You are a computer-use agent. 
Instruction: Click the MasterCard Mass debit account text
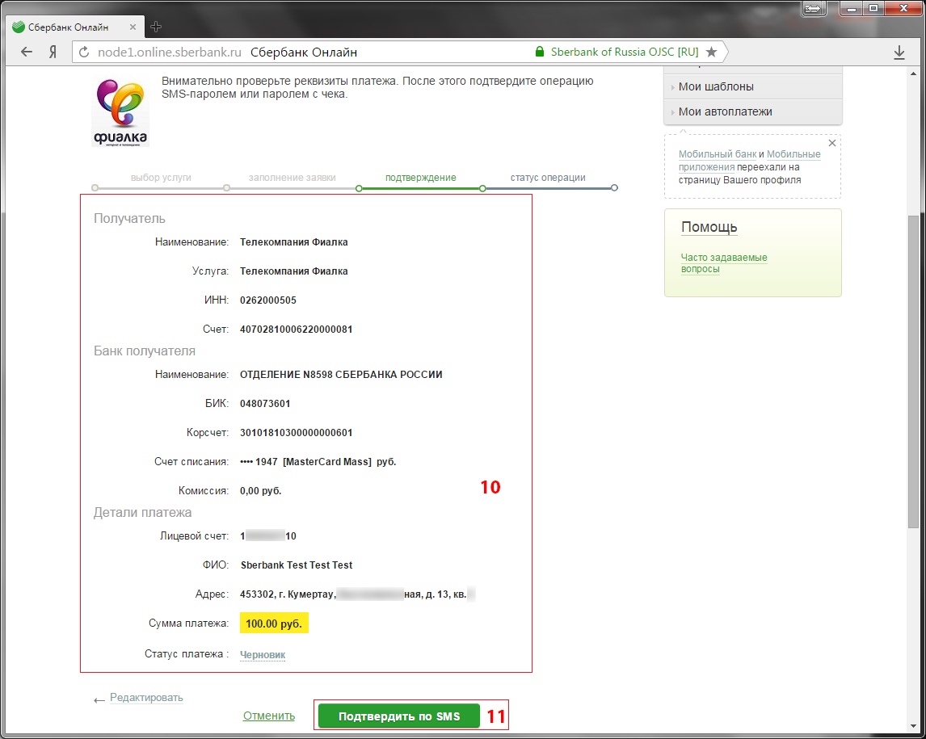pyautogui.click(x=318, y=462)
